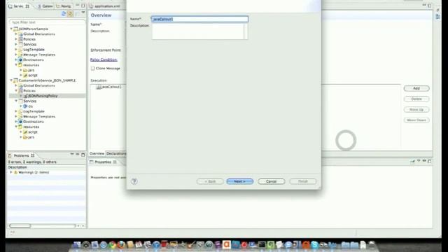Maximize the Properties view panel

429,162
